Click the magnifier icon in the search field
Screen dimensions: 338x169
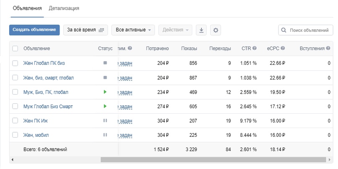[284, 30]
